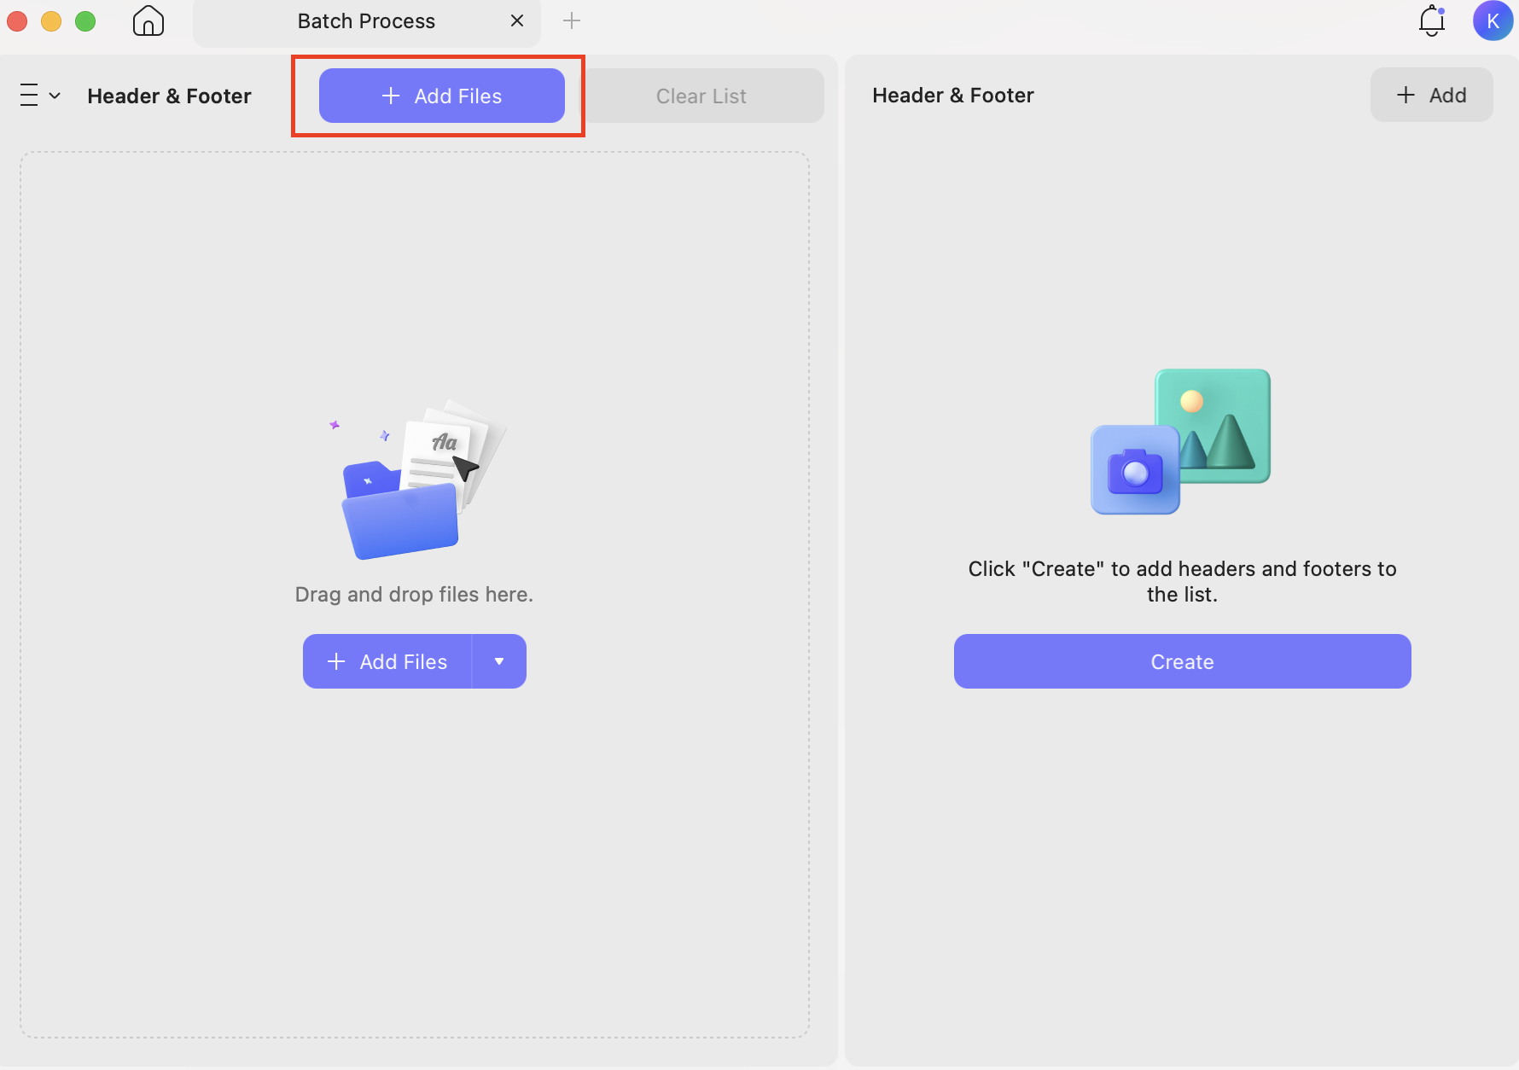
Task: Click the Clear List button
Action: 700,95
